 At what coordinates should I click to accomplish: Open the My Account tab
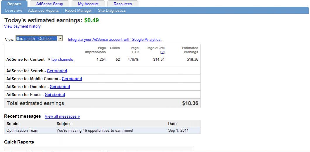coord(88,4)
